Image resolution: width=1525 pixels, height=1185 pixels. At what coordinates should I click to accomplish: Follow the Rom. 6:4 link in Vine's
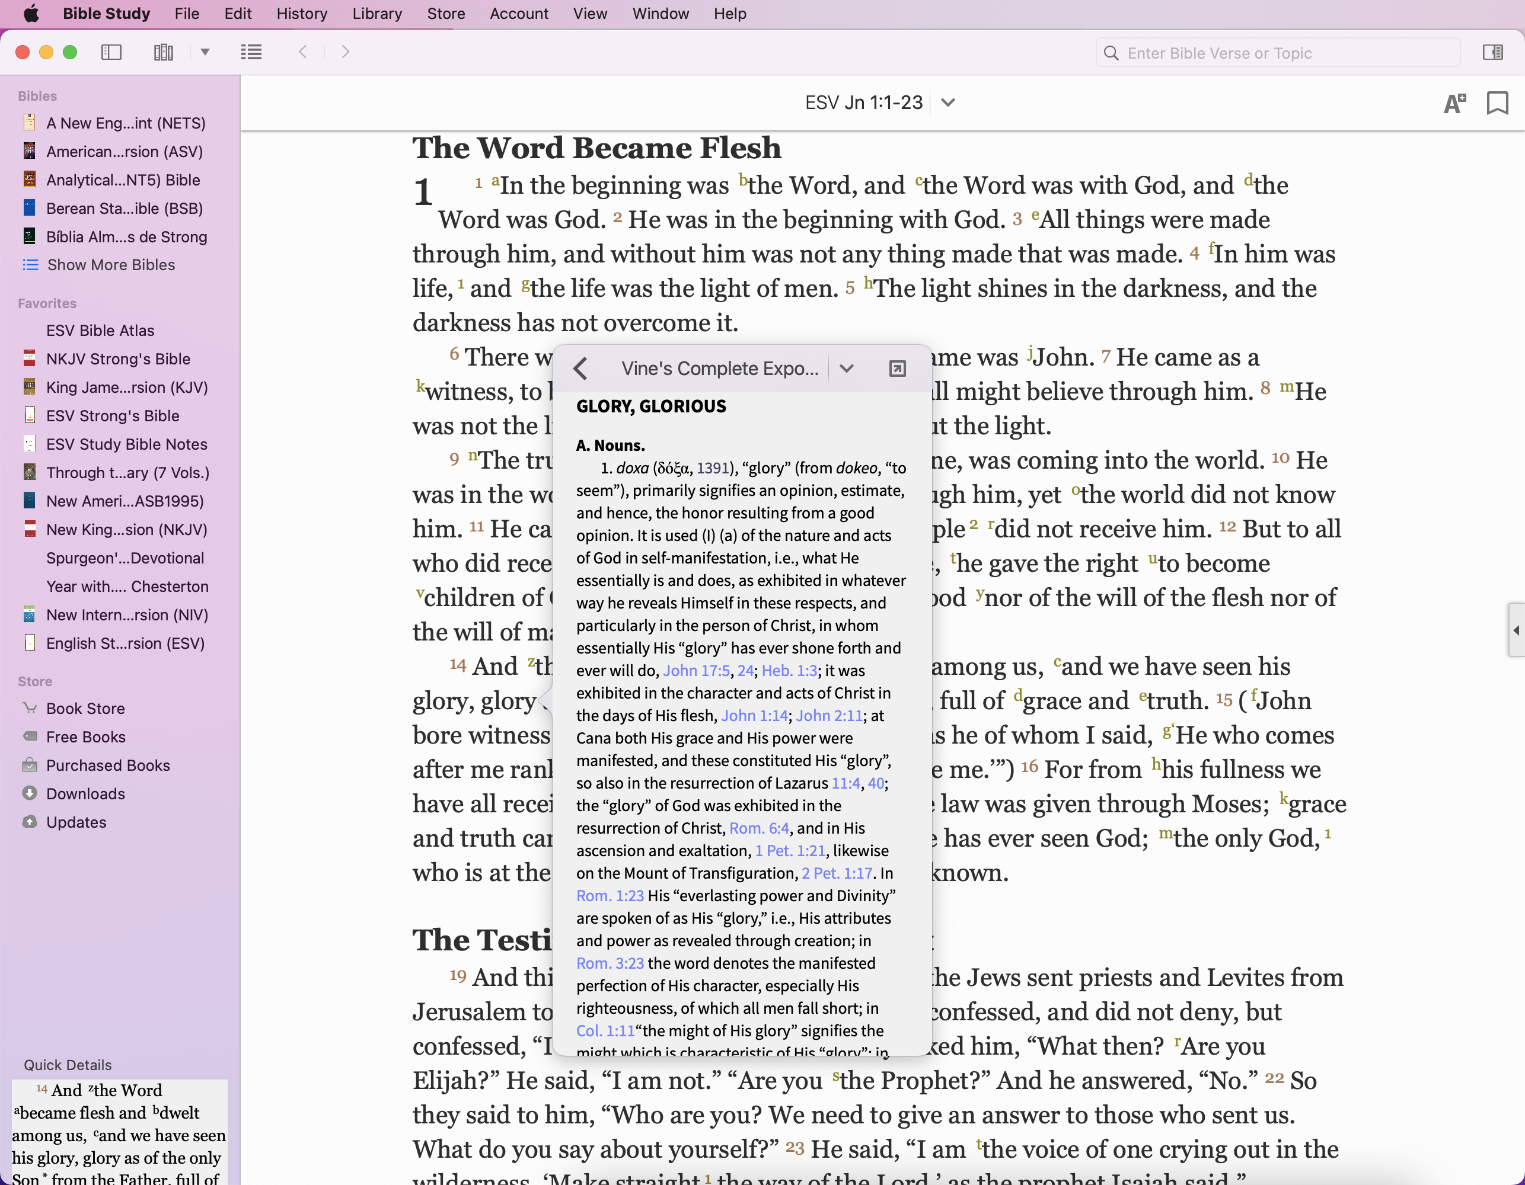click(x=760, y=829)
